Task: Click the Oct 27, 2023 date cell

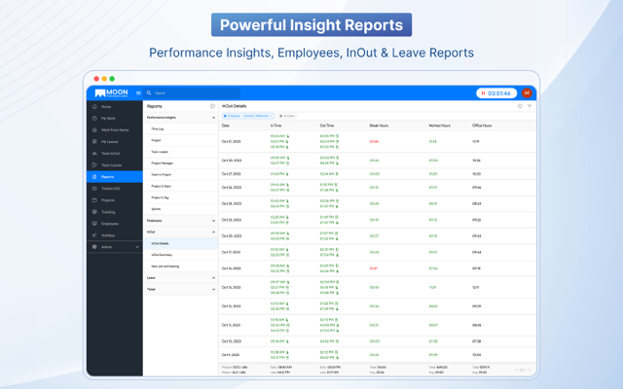Action: click(x=232, y=174)
